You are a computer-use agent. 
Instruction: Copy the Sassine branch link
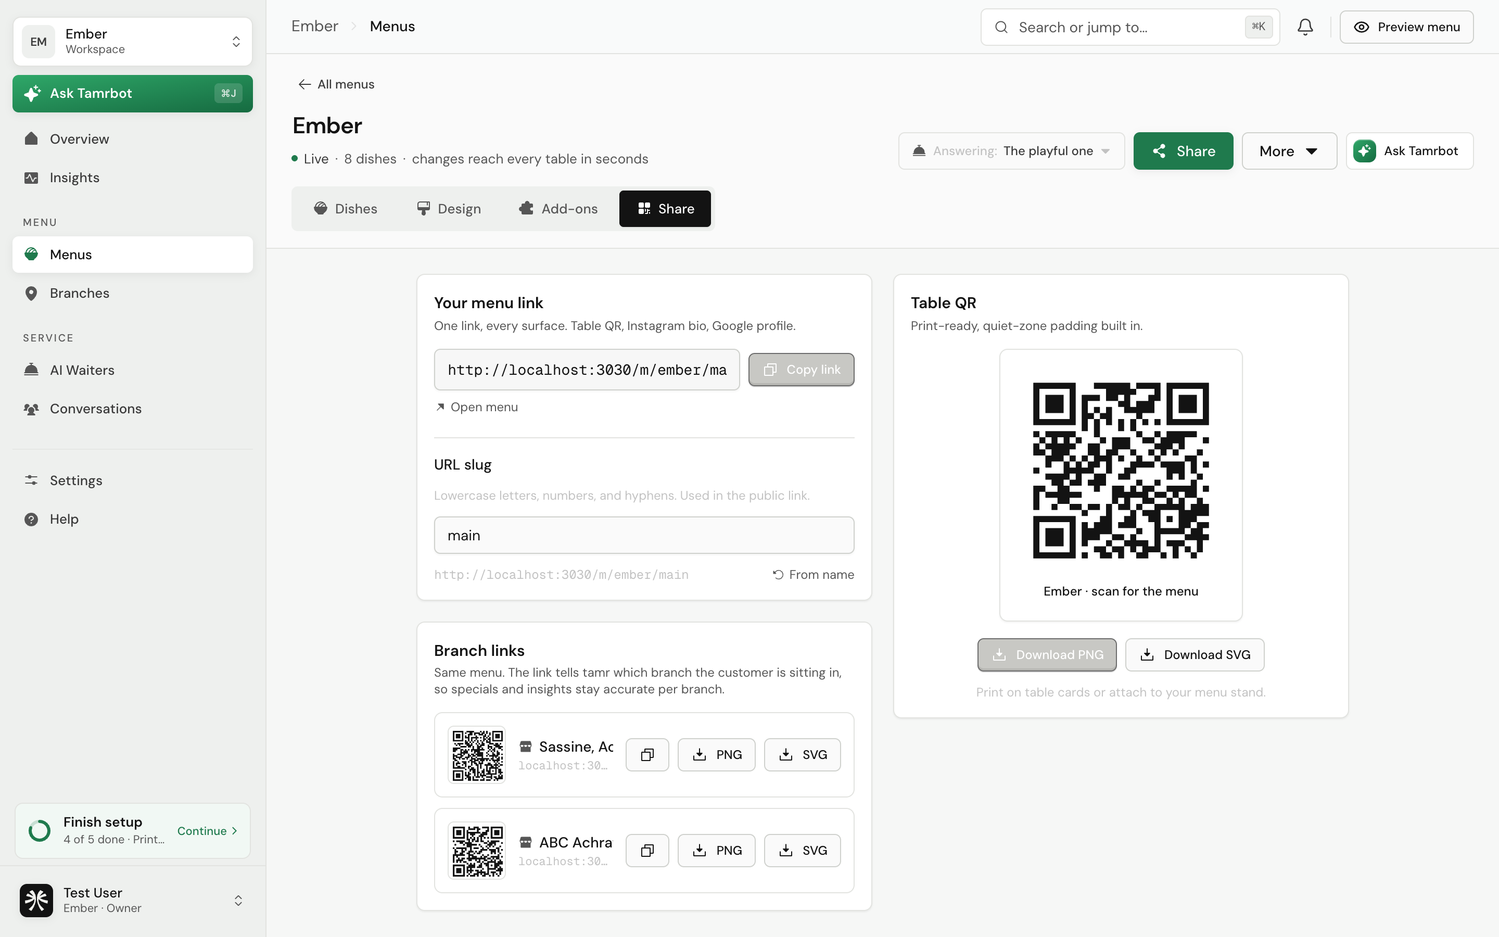(647, 755)
